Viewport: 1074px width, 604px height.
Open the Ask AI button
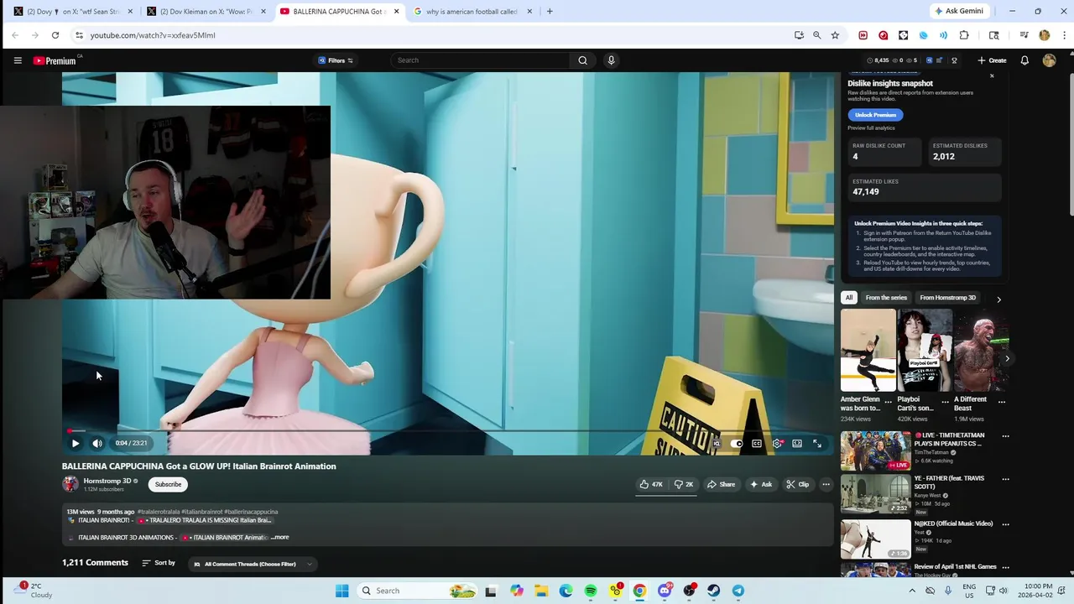click(x=761, y=484)
